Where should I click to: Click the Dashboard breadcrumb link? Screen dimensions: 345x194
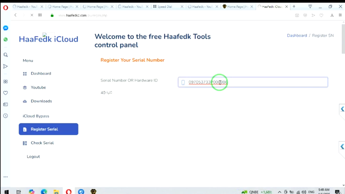297,35
